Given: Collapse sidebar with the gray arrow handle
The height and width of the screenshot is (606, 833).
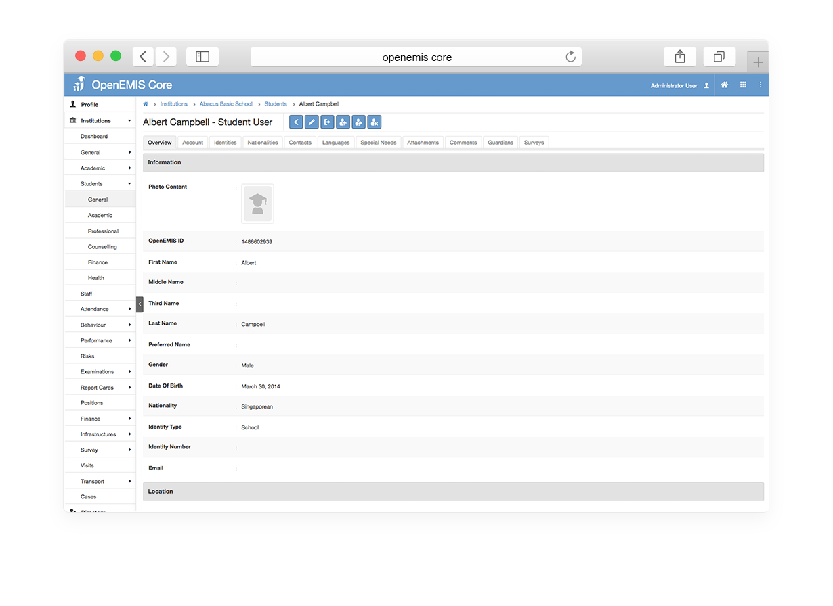Looking at the screenshot, I should [140, 304].
